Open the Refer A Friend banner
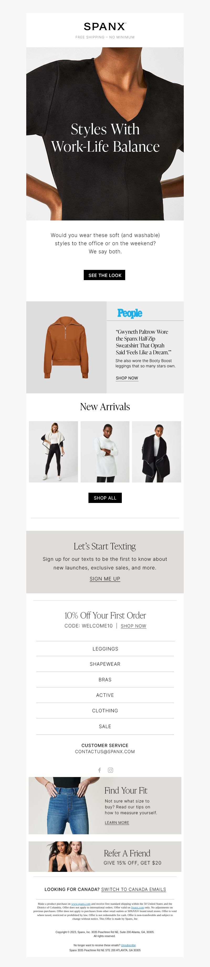Viewport: 210px width, 967px height. click(105, 857)
